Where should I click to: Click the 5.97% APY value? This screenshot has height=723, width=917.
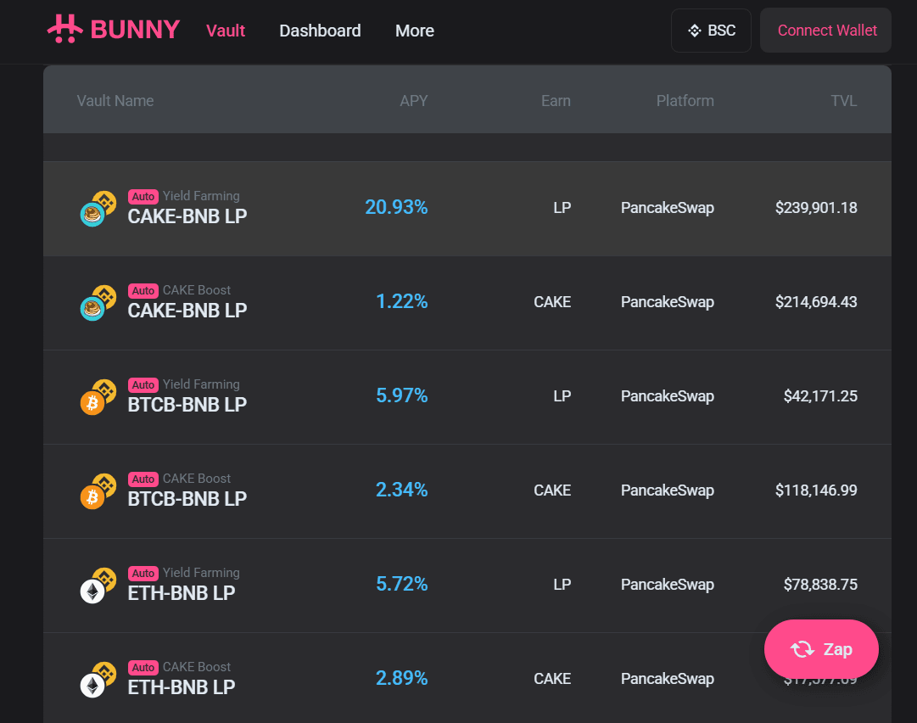click(x=402, y=395)
